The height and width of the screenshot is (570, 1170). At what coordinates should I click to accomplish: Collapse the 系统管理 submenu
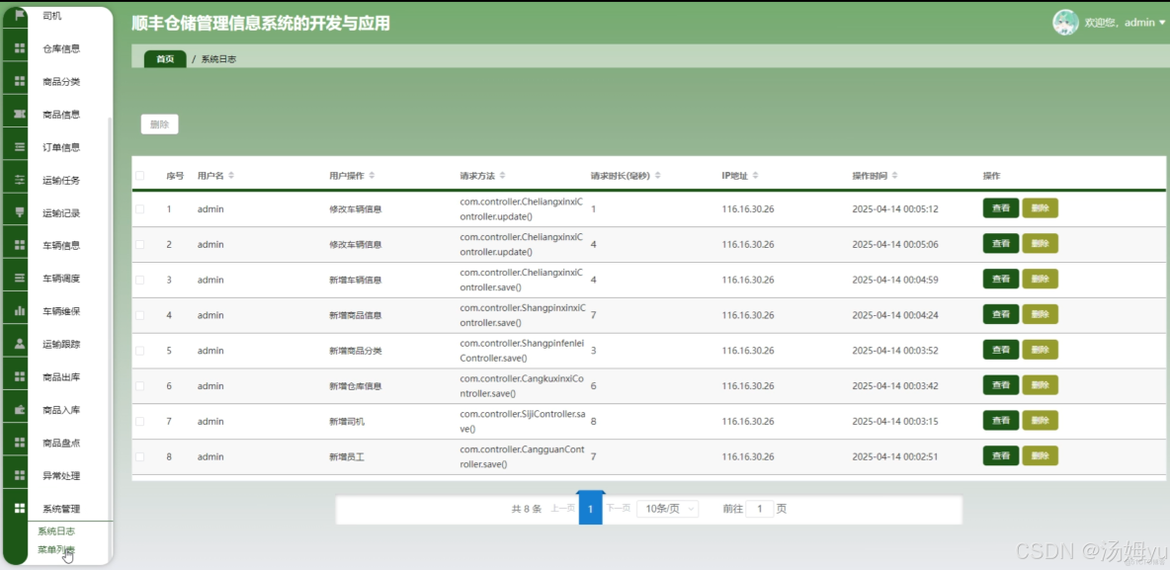pos(62,508)
